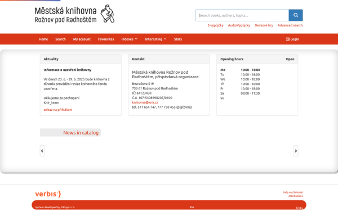Viewport: 338px width, 211px height.
Task: Click the address line 'Bezručova 519'
Action: click(x=143, y=84)
